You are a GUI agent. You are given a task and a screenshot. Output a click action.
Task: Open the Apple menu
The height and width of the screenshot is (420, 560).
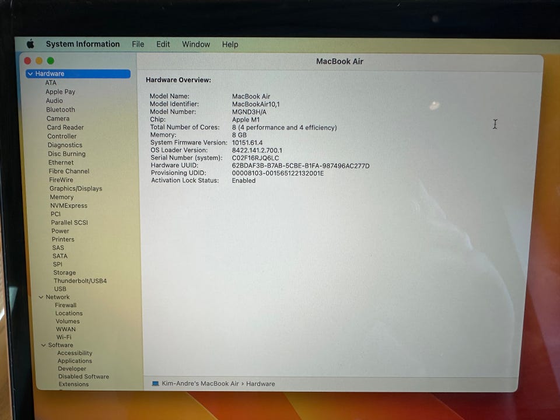30,44
